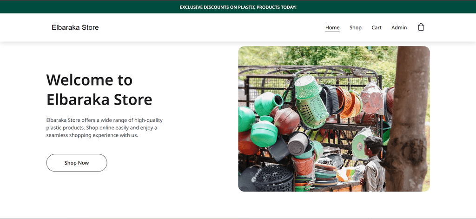Click the exclusive discounts announcement banner text

pyautogui.click(x=238, y=7)
